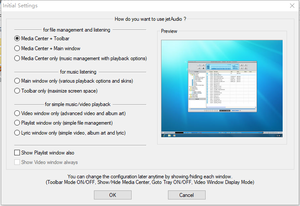
Task: Click 'How do you want to use jetAudio ?' heading
Action: point(150,19)
